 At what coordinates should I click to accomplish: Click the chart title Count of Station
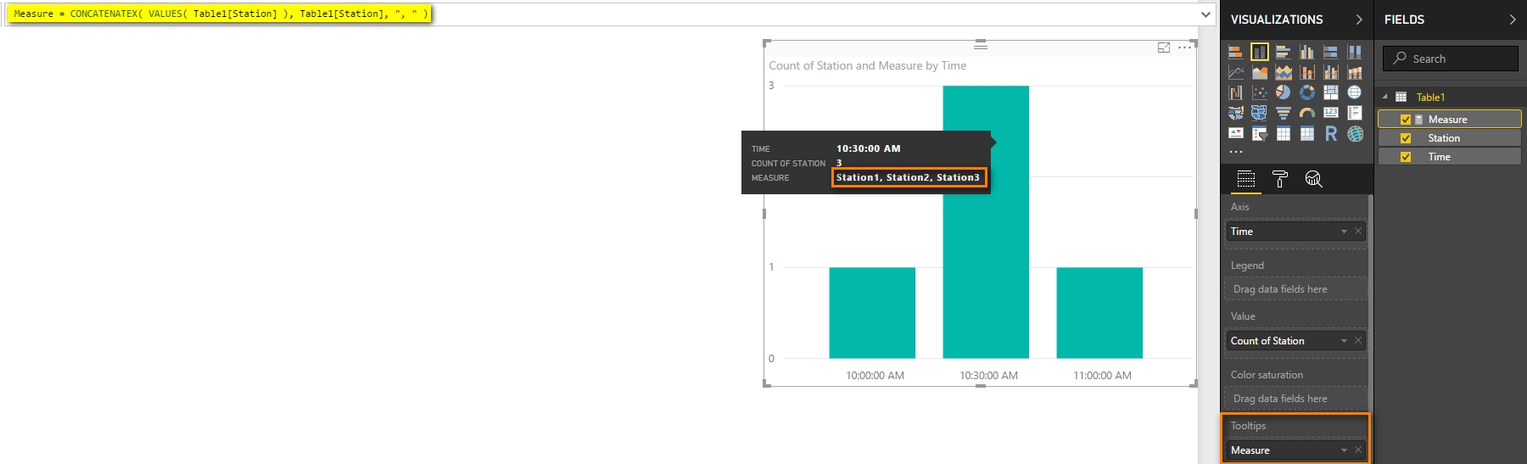[867, 66]
